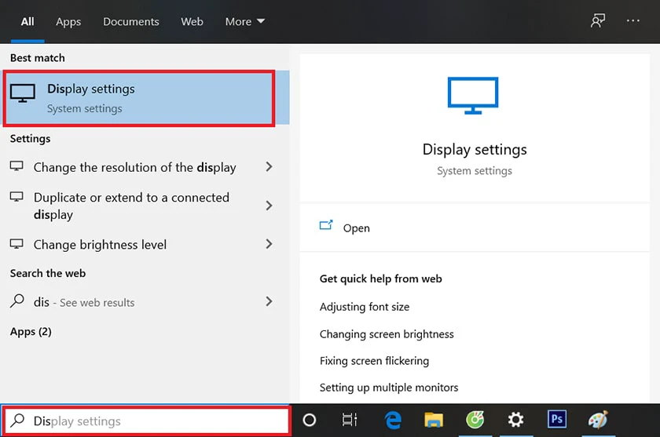
Task: Click the search magnifier in search box
Action: (17, 421)
